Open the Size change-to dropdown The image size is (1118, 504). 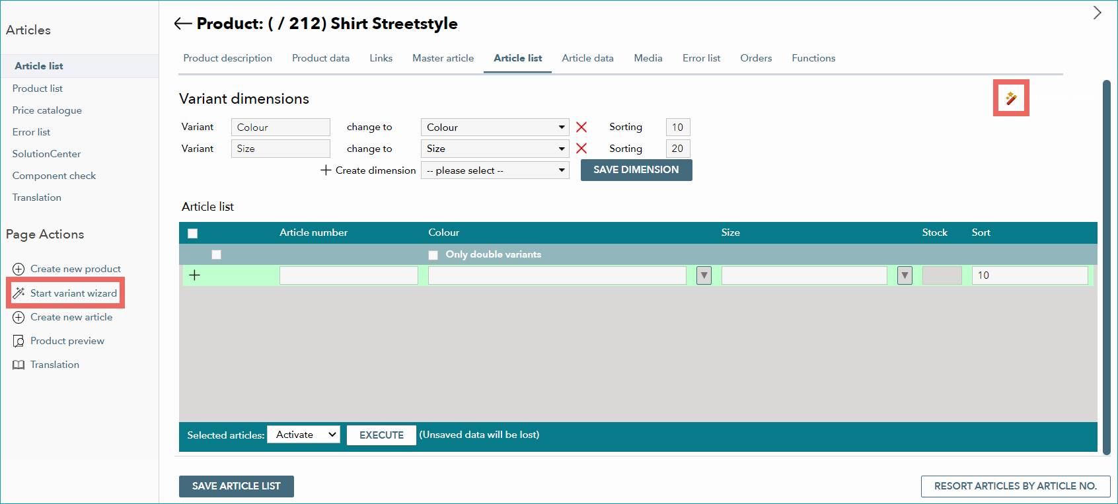(495, 149)
